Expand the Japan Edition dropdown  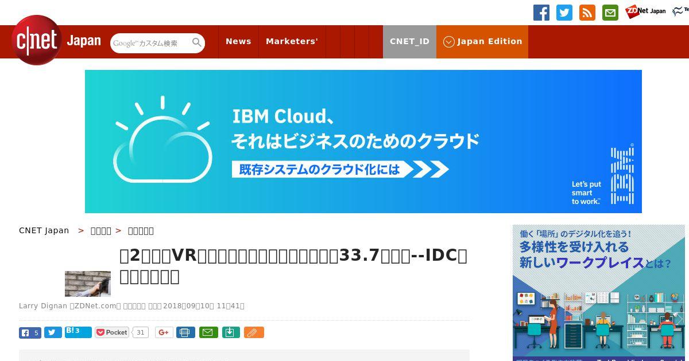482,41
